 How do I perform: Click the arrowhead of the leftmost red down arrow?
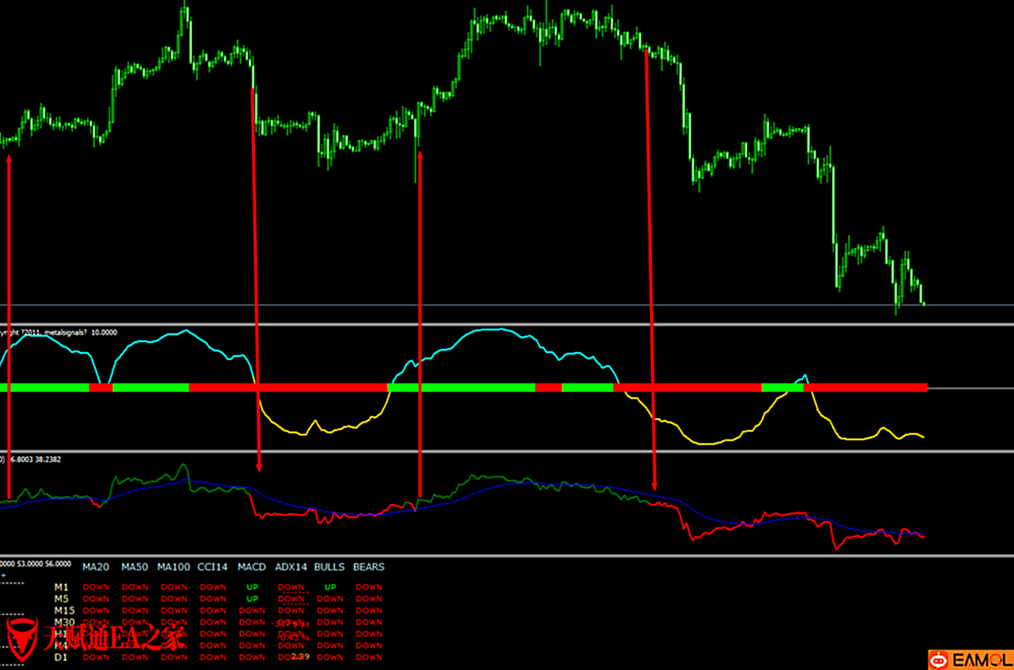point(259,466)
